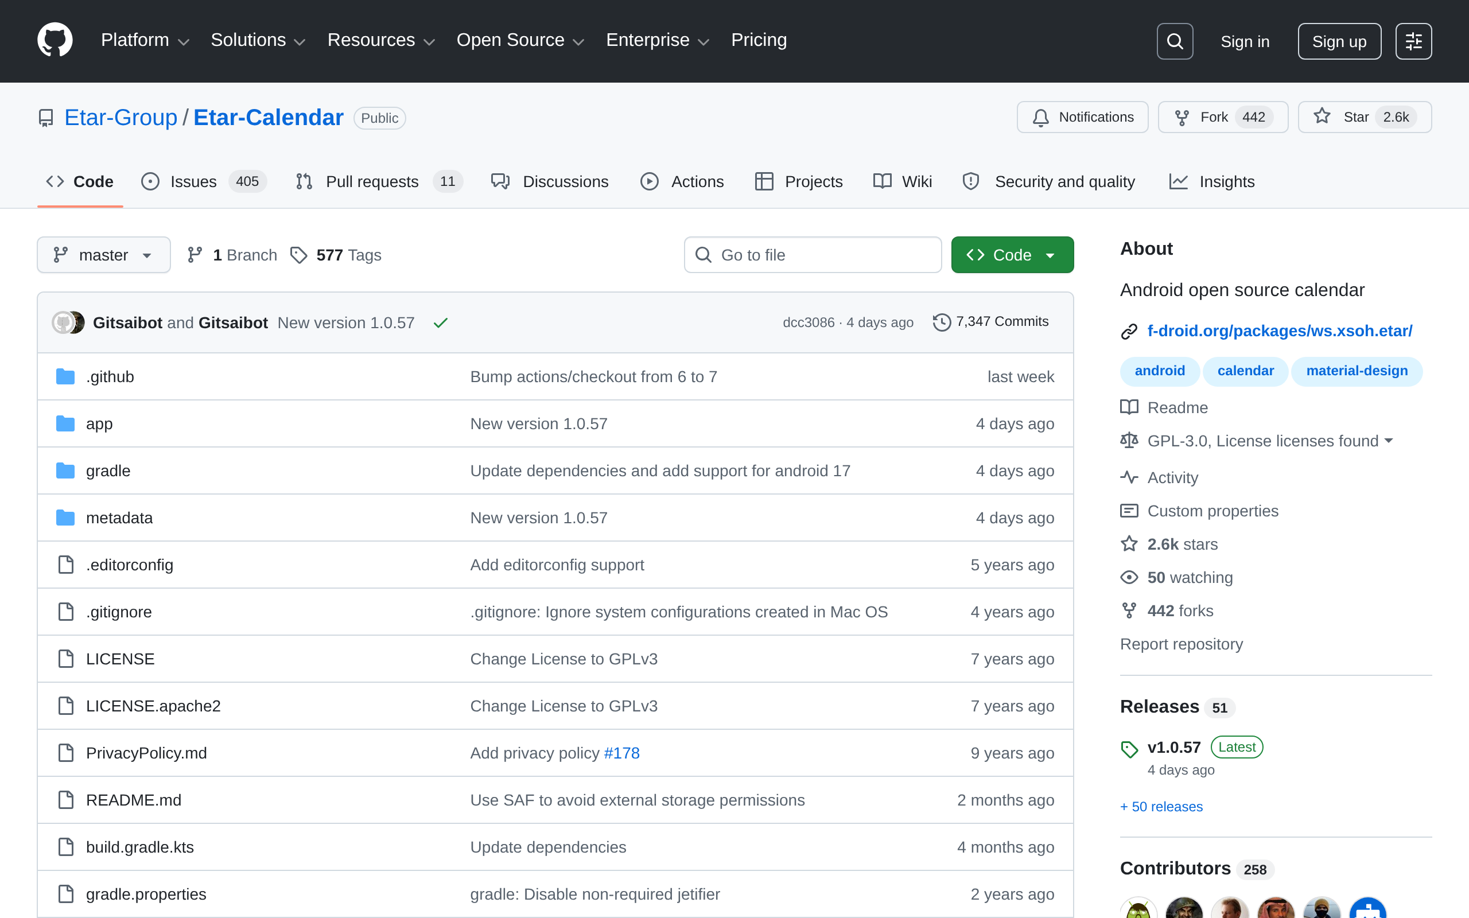Focus the Go to file search field

(812, 255)
